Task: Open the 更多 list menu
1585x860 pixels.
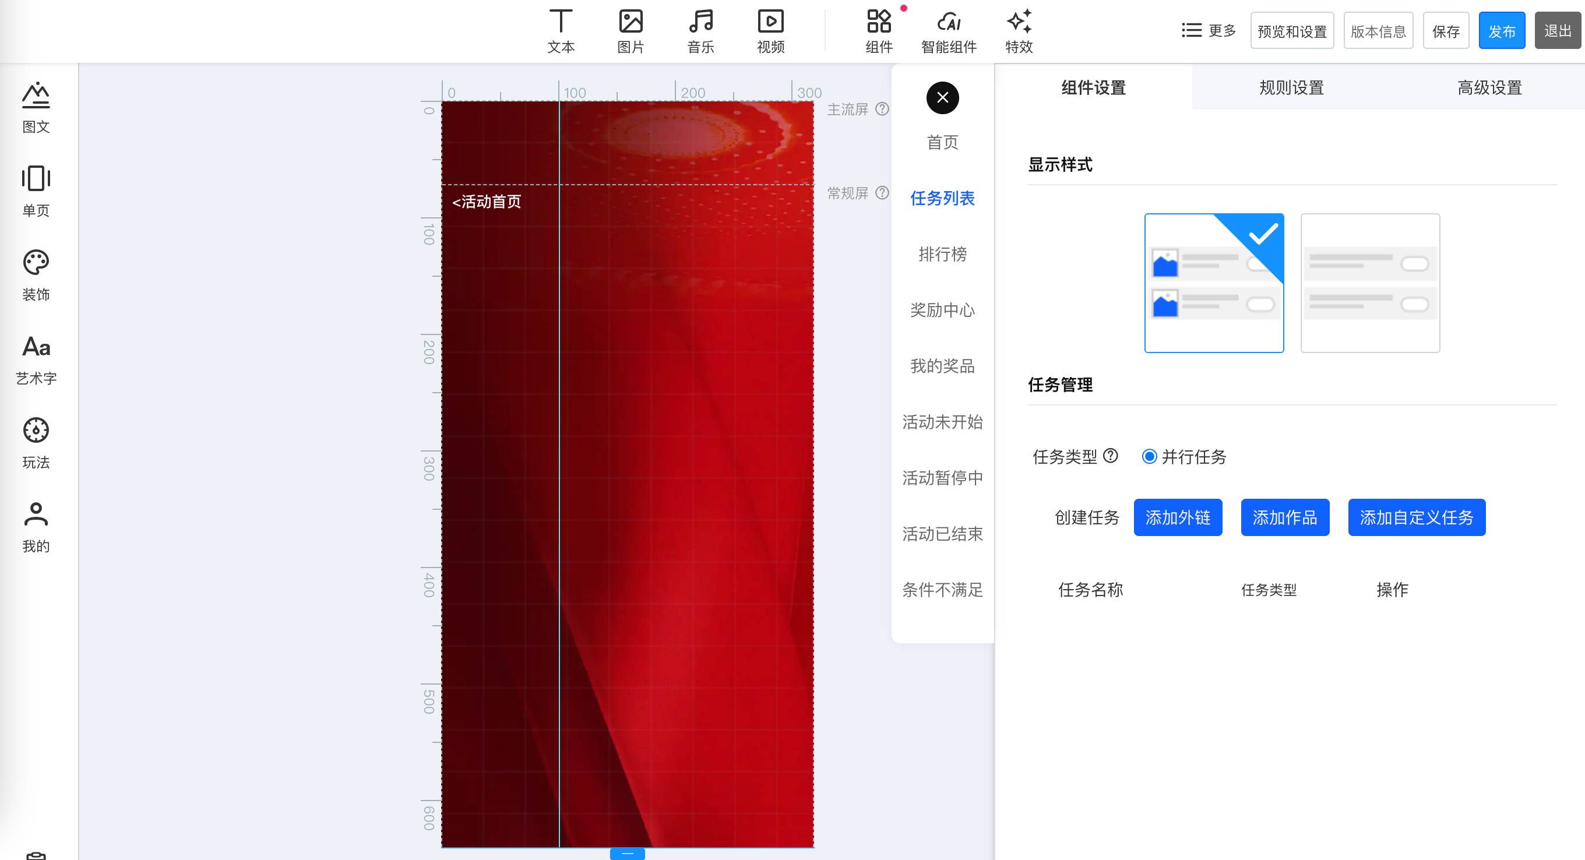Action: click(x=1209, y=30)
